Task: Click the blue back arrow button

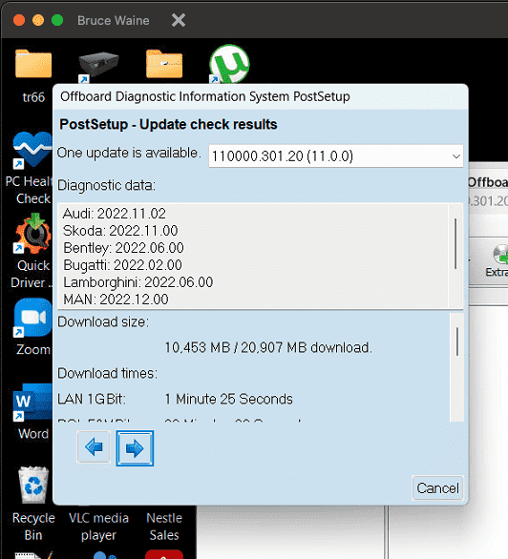Action: (94, 447)
